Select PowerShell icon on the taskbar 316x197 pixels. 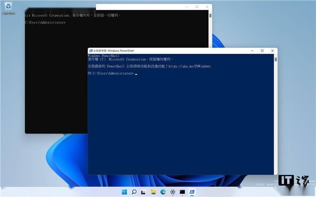(192, 192)
